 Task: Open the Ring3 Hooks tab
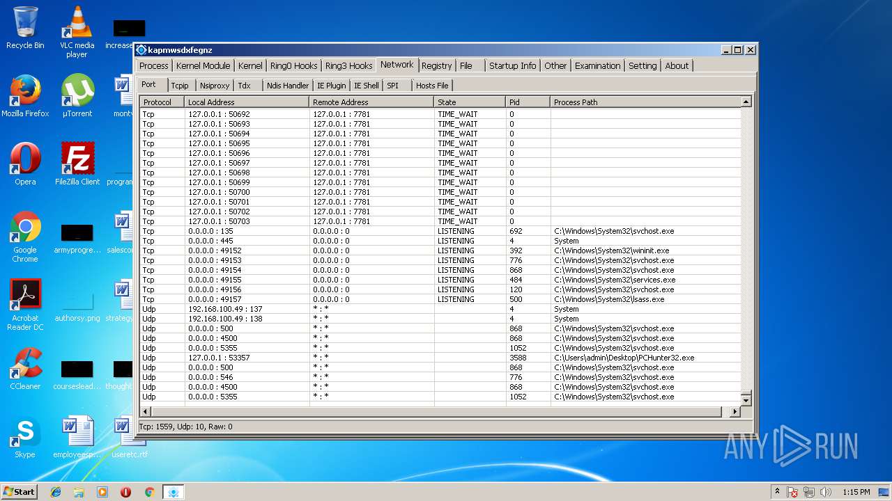(x=348, y=65)
